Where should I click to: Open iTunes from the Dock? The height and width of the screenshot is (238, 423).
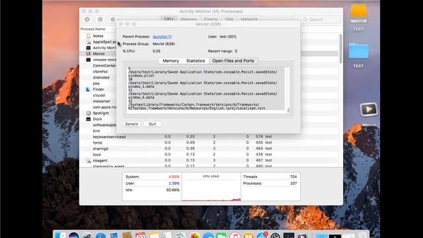point(235,235)
